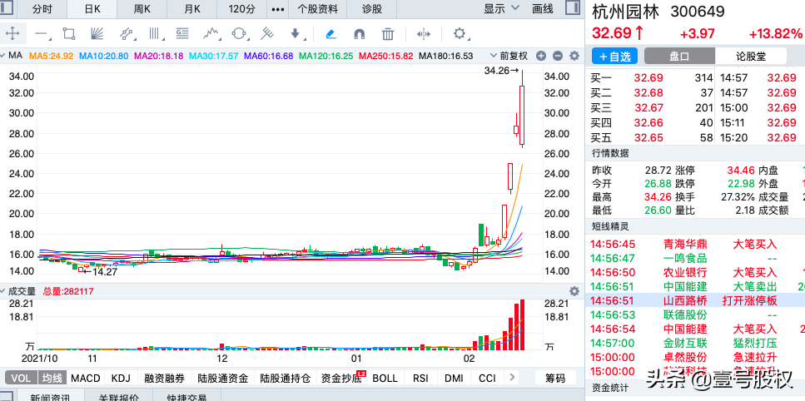Select the cycle circle drawing tool
The height and width of the screenshot is (401, 805).
point(239,34)
